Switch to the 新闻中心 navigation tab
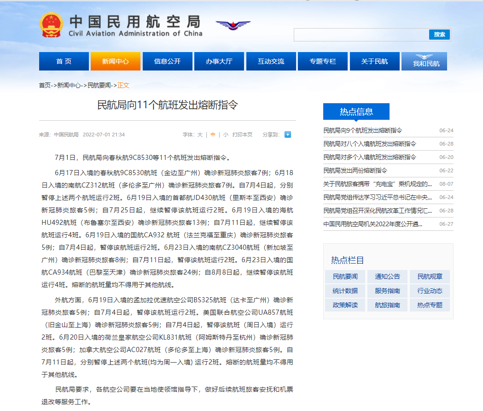The height and width of the screenshot is (411, 483). click(115, 61)
